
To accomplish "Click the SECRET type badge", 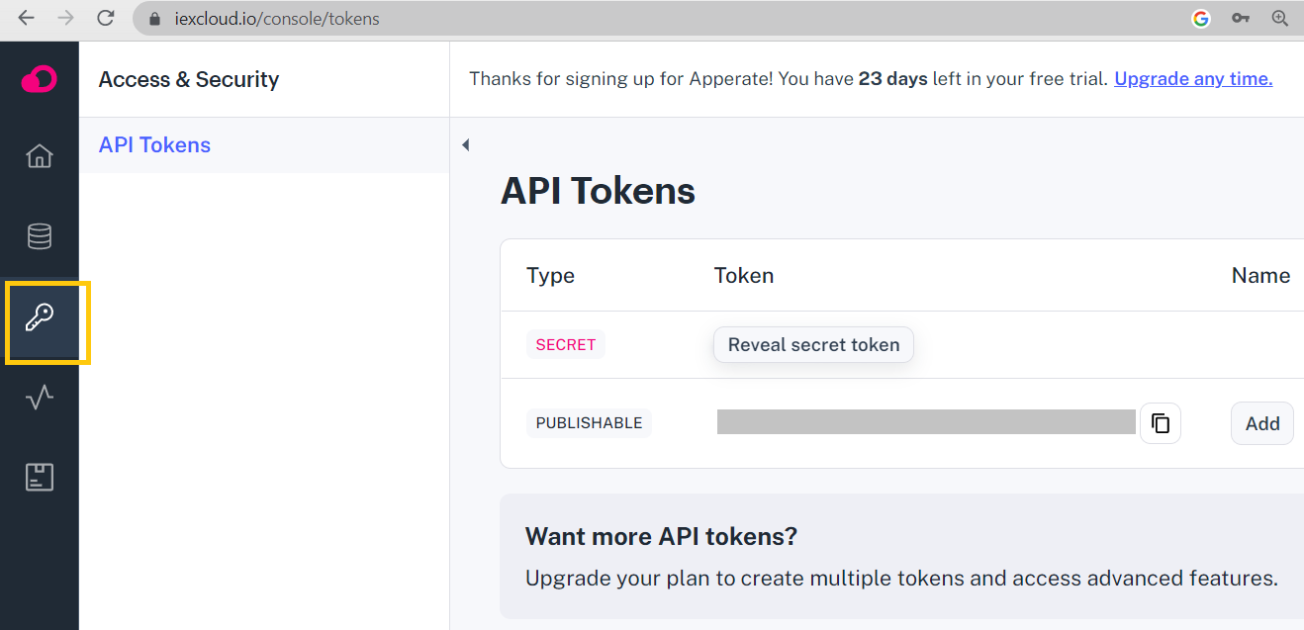I will [x=566, y=344].
